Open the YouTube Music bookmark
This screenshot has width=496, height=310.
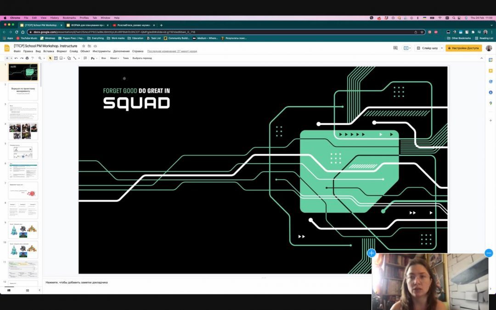[27, 38]
